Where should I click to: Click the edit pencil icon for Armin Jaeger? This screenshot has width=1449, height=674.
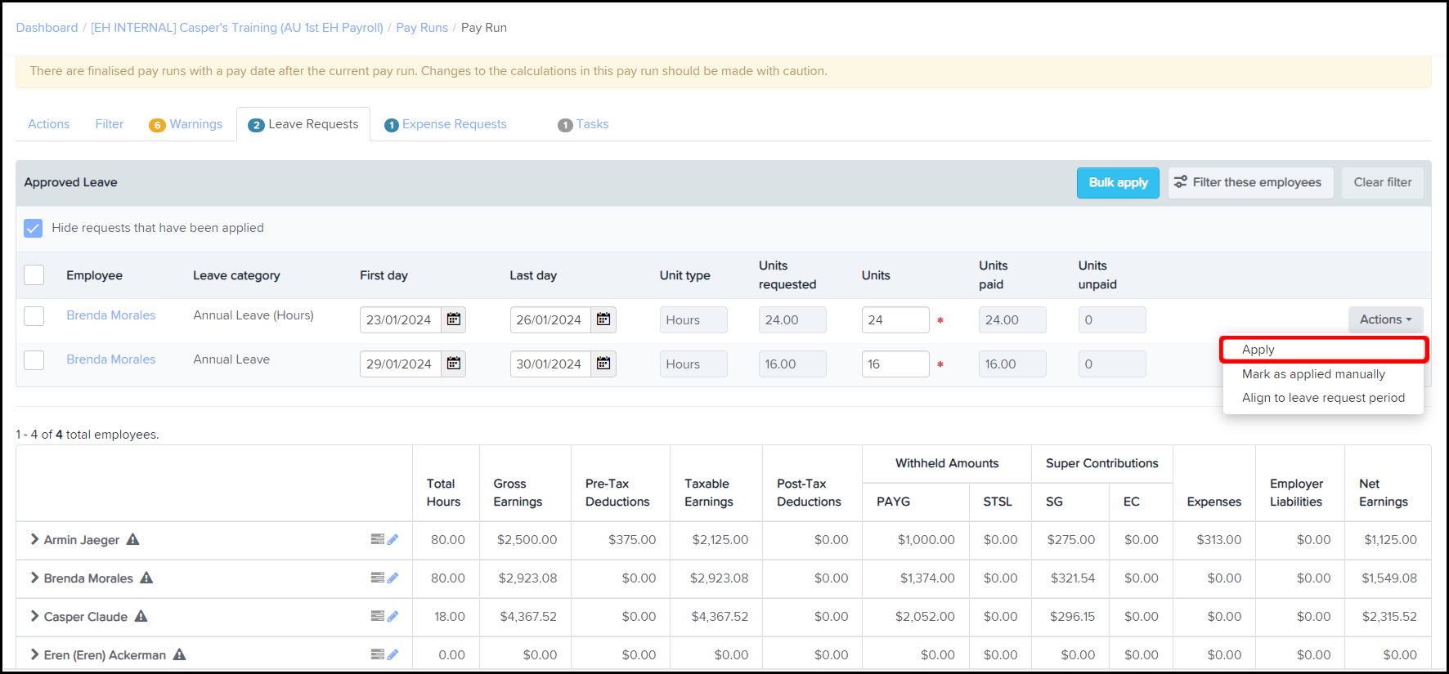point(393,539)
